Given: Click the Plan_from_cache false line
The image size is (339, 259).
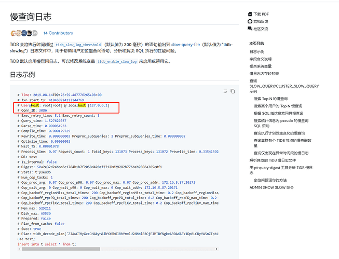Looking at the screenshot, I should click(x=41, y=224).
